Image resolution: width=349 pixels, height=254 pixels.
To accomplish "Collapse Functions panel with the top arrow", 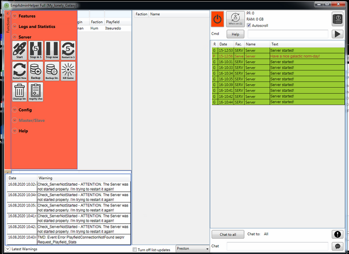I will [x=8, y=14].
